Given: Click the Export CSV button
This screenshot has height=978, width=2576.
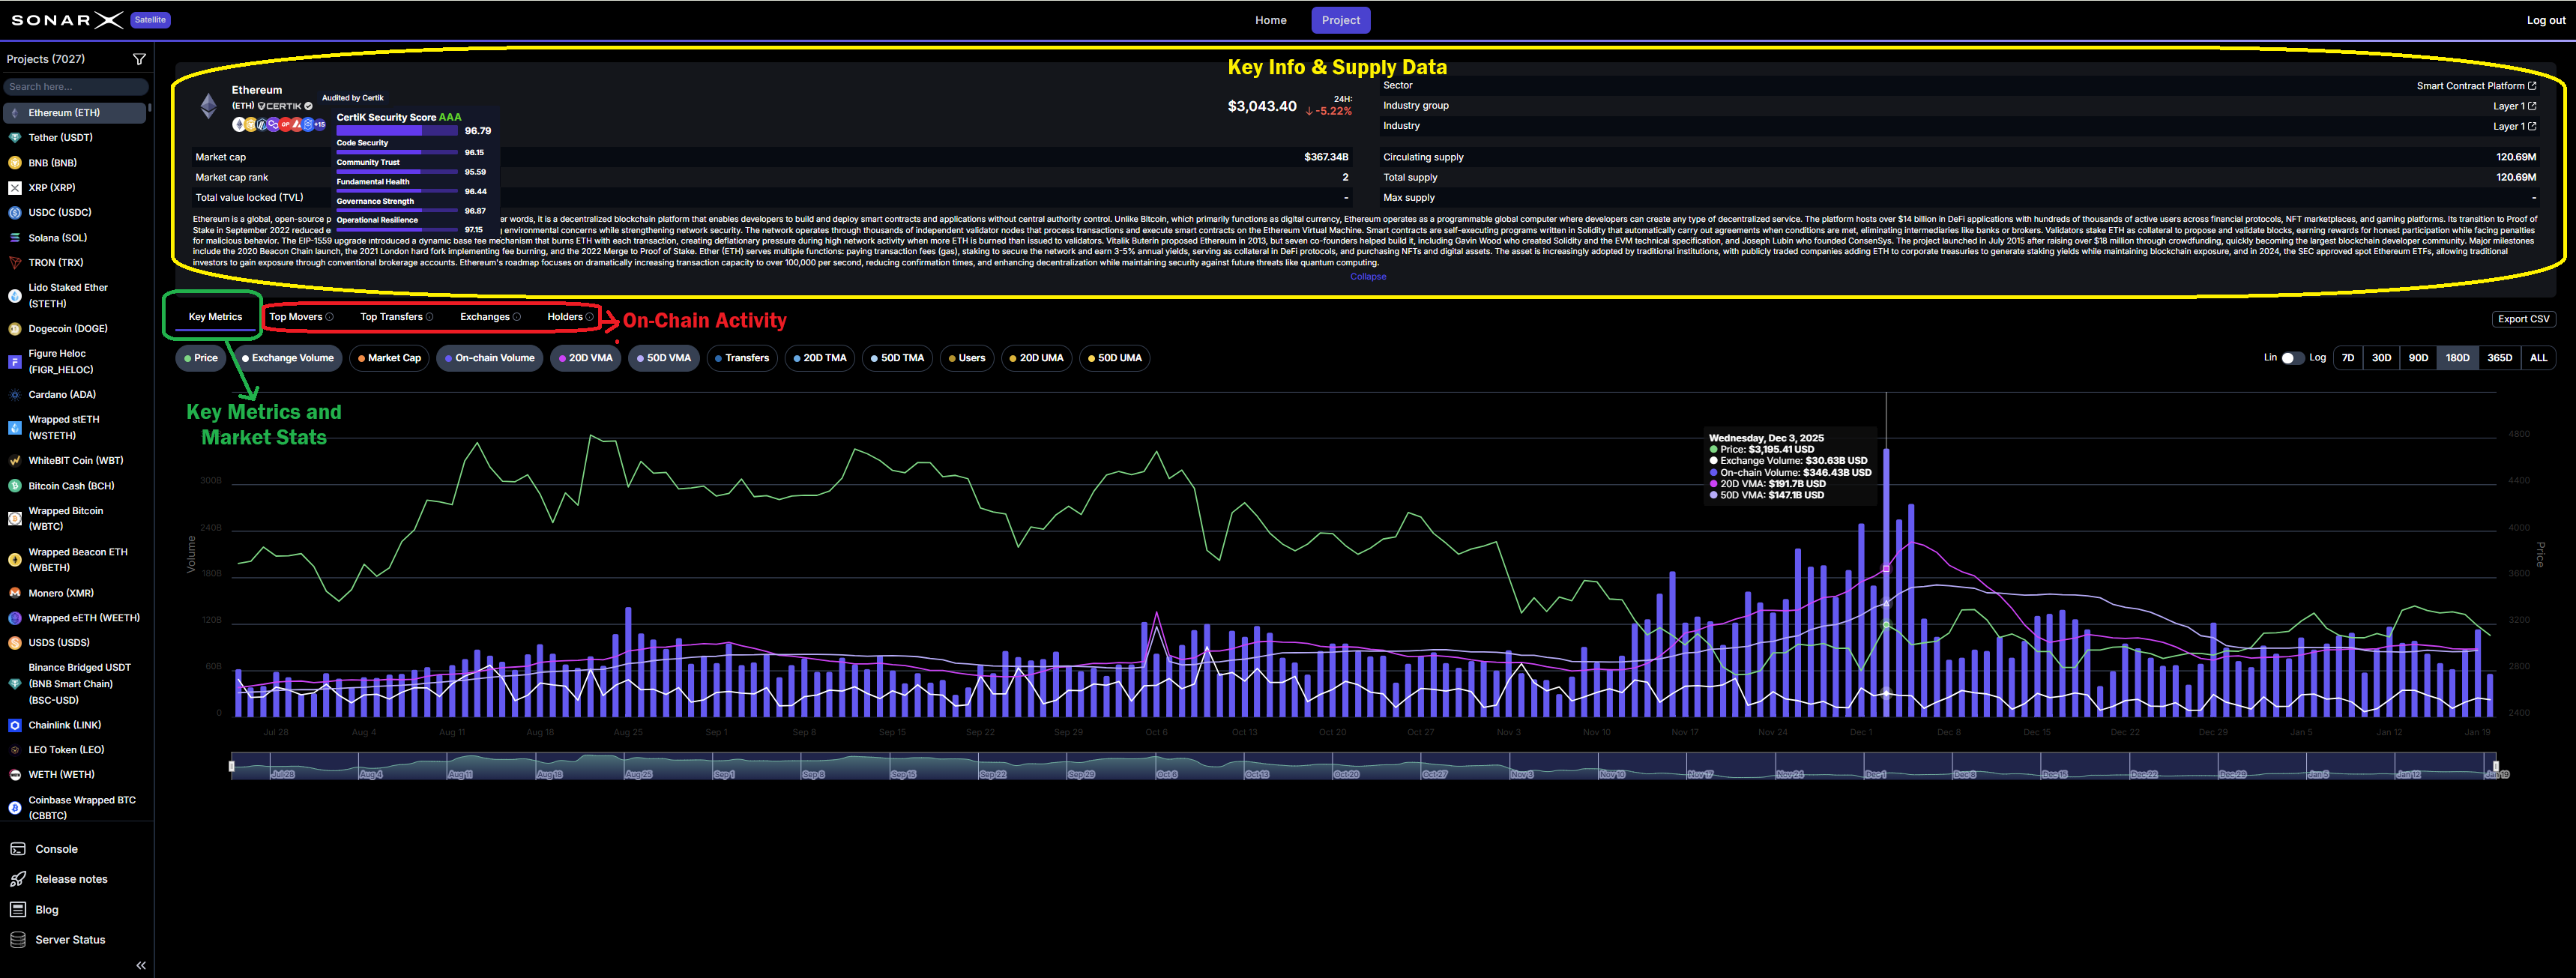Looking at the screenshot, I should (x=2523, y=319).
